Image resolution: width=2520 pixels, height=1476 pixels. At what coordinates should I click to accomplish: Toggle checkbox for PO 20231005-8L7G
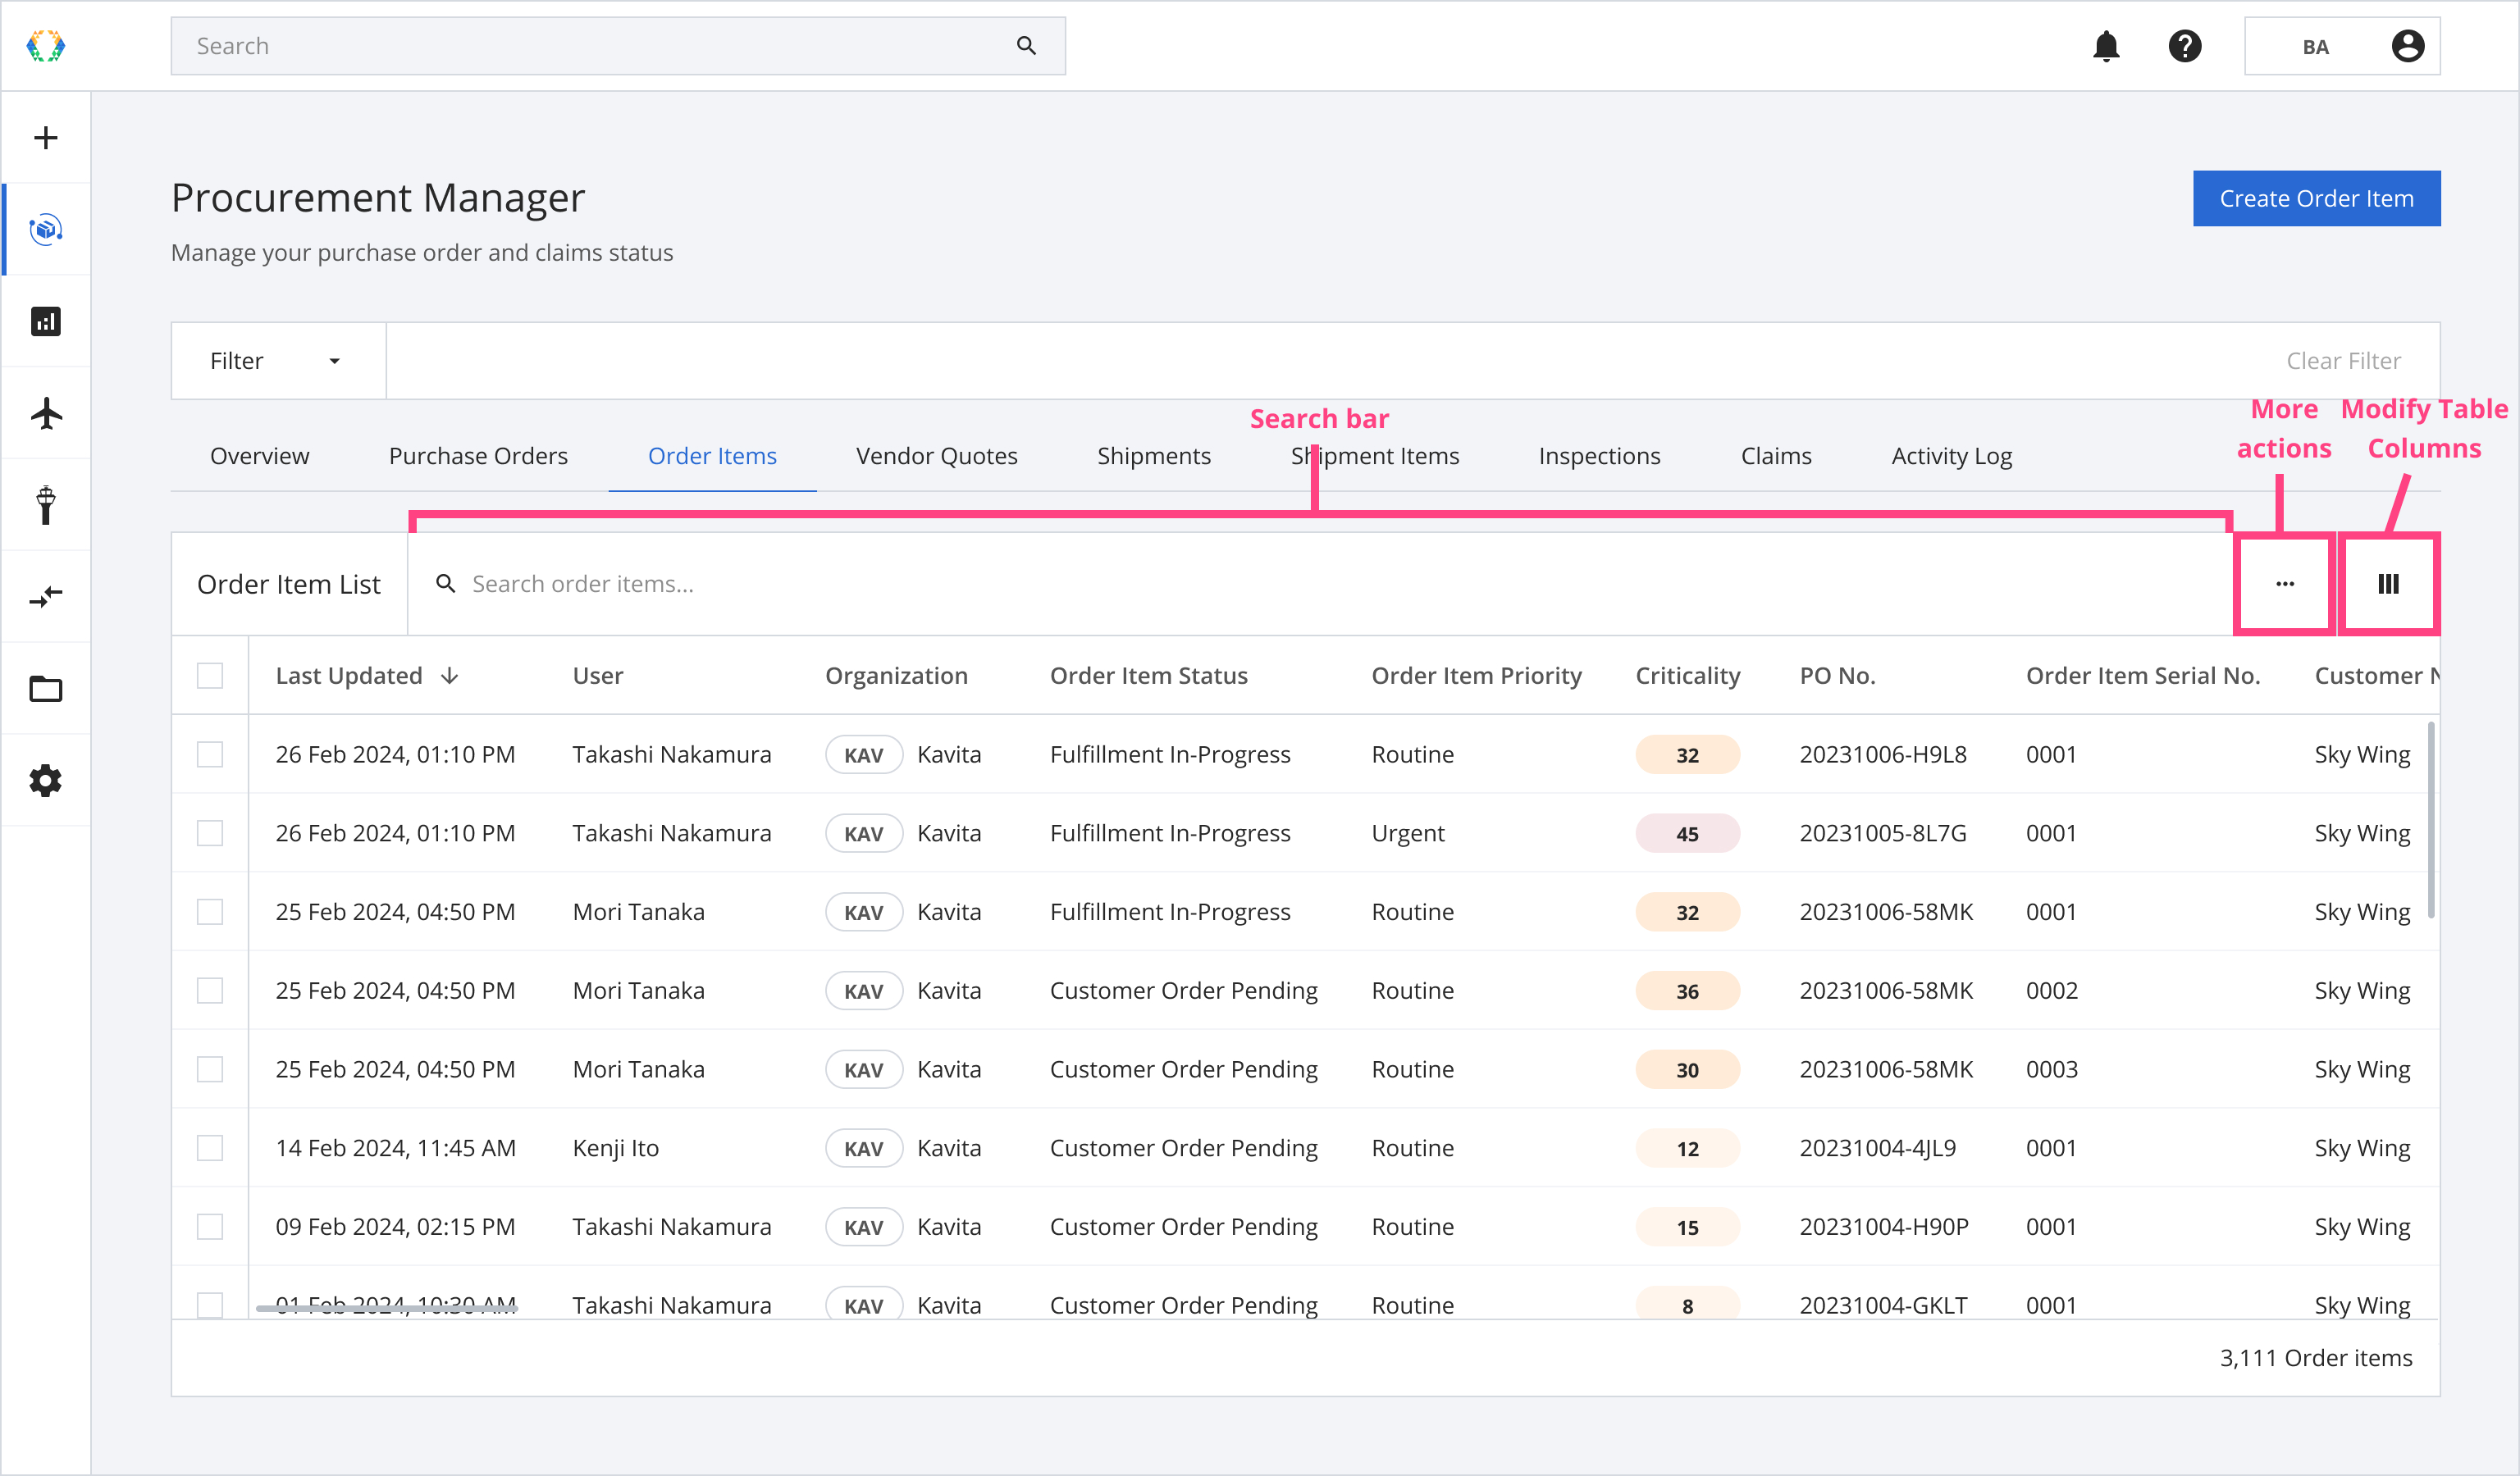(x=209, y=833)
